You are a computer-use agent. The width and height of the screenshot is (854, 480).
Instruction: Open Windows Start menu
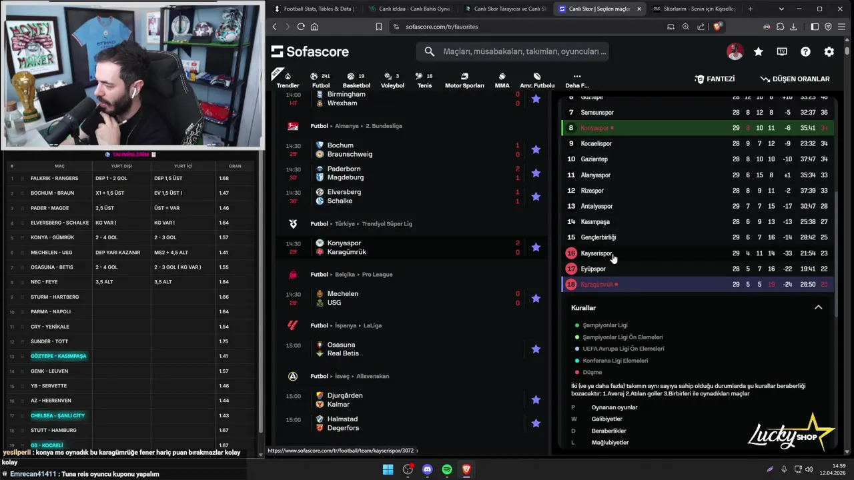388,469
